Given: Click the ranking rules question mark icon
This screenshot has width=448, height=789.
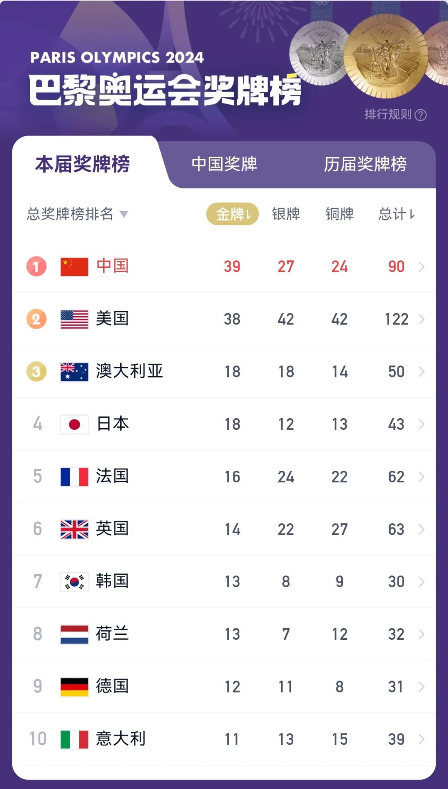Looking at the screenshot, I should click(420, 115).
